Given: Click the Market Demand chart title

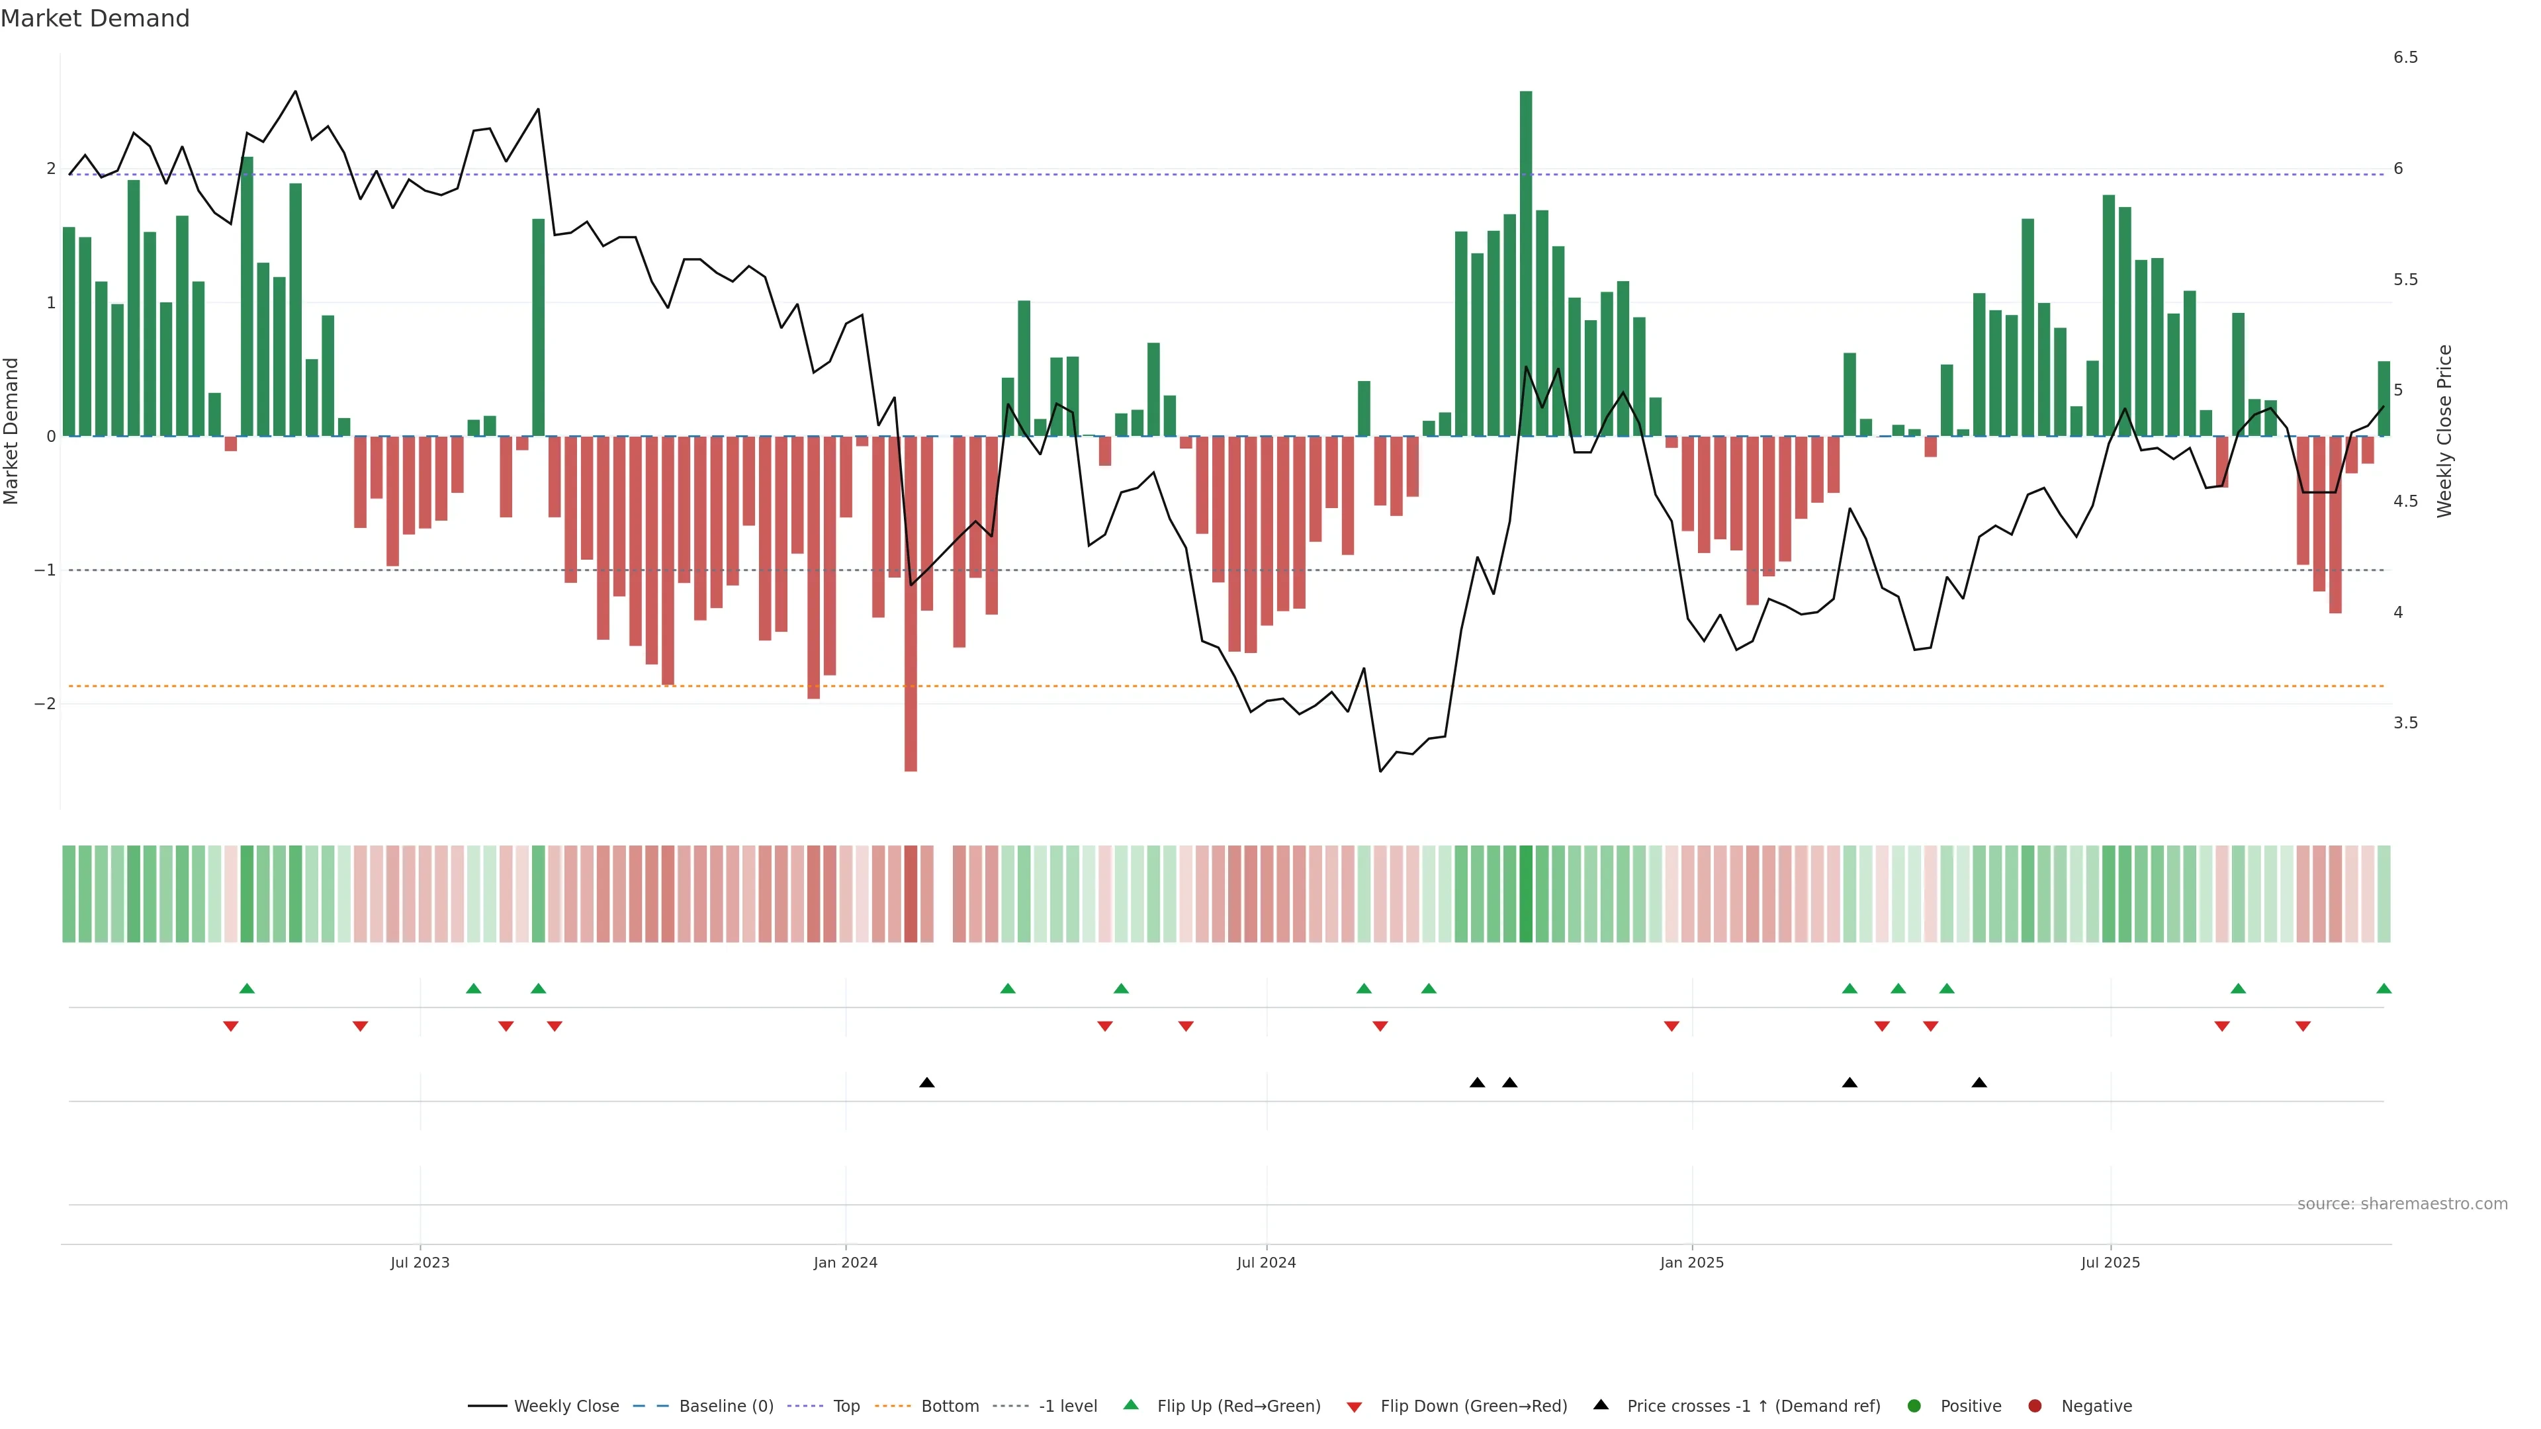Looking at the screenshot, I should (95, 19).
